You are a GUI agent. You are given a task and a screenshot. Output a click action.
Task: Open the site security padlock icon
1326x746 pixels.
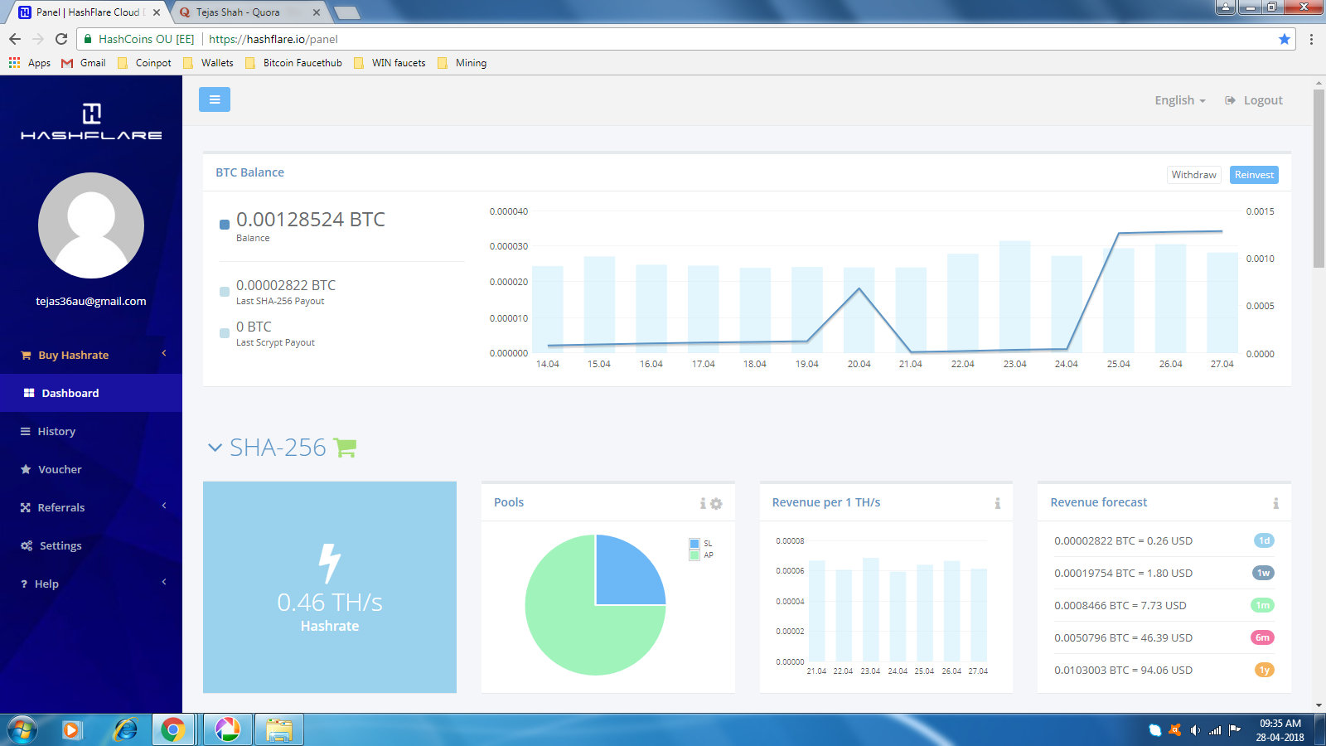tap(88, 39)
